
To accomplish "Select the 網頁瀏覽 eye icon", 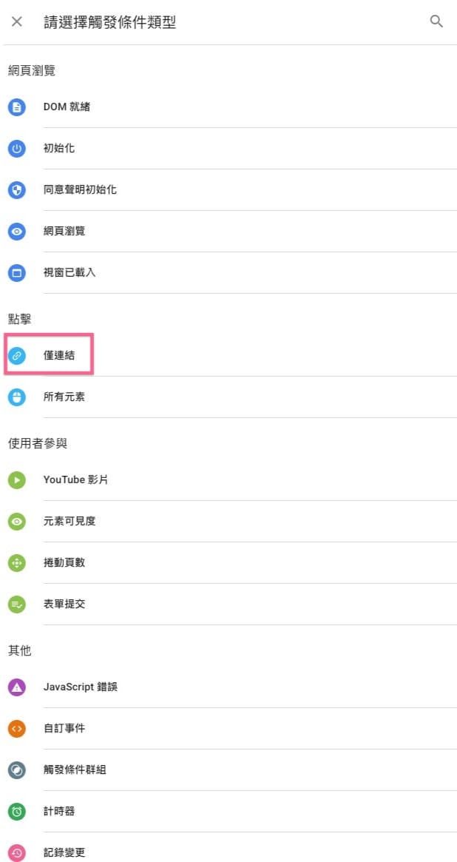I will click(x=17, y=232).
